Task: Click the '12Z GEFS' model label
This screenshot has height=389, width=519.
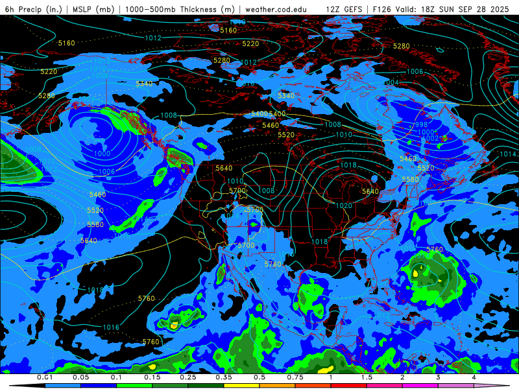Action: point(344,9)
